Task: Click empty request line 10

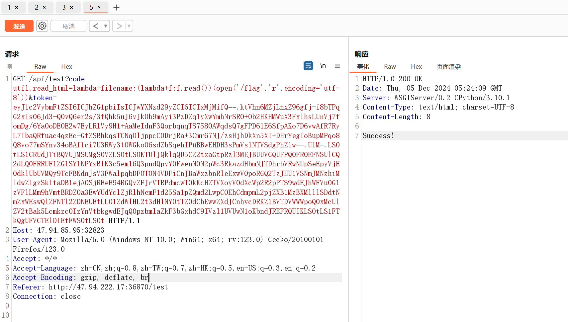Action: (177, 315)
